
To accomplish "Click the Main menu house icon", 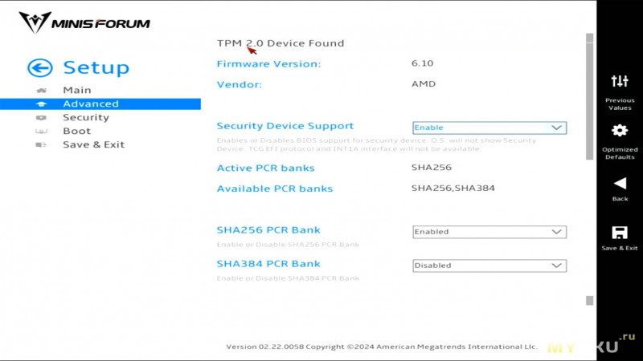I will (x=41, y=91).
